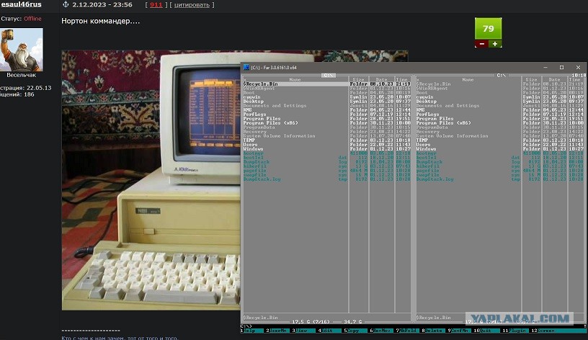The image size is (588, 340).
Task: Select highlighted $Recycle.Bin row in left panel
Action: pyautogui.click(x=326, y=84)
